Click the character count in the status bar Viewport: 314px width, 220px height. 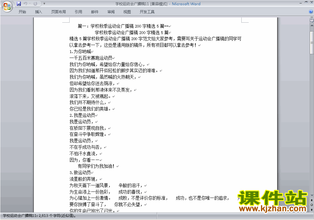39,216
